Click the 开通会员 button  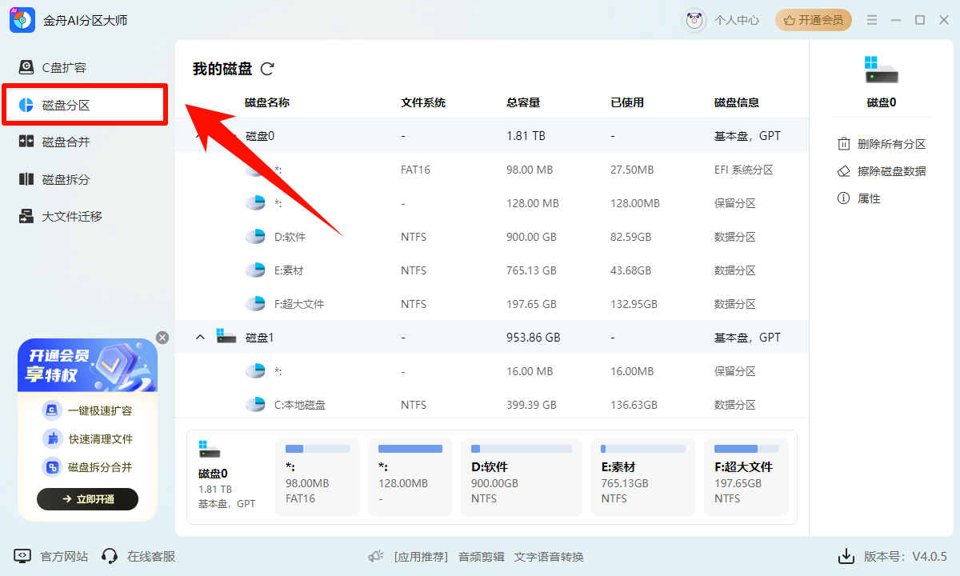point(813,20)
